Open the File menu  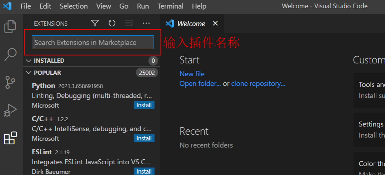[x=26, y=6]
